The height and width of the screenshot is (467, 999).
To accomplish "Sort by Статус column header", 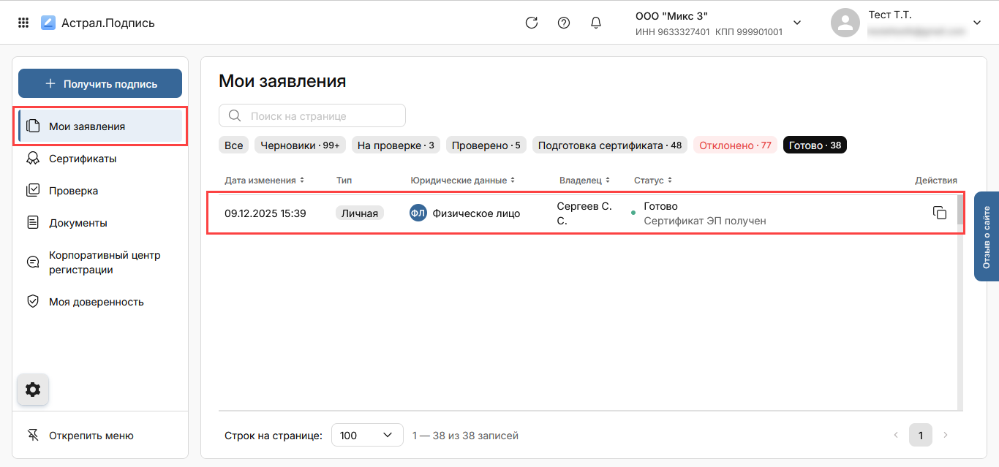I will coord(652,181).
